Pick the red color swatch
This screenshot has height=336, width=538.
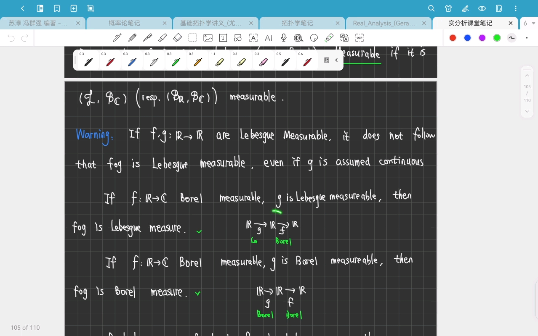(x=453, y=38)
